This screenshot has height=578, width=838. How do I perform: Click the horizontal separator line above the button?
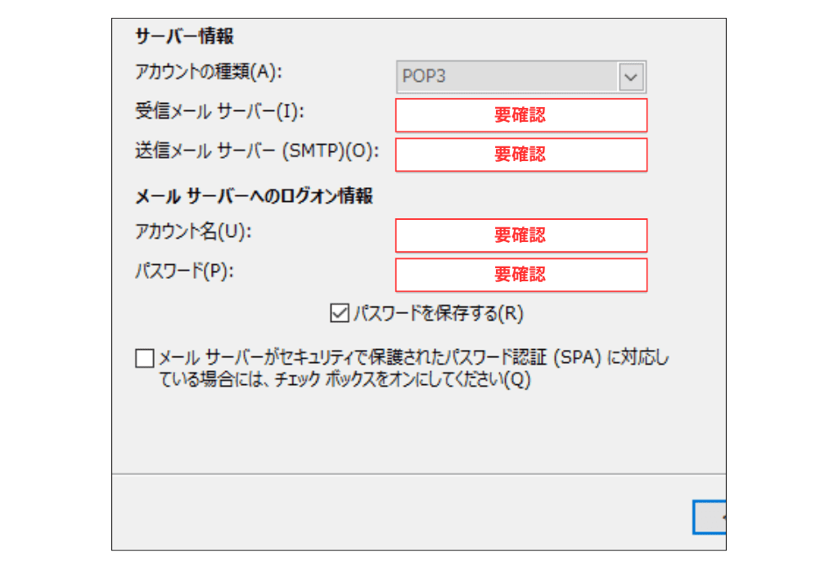(x=409, y=473)
